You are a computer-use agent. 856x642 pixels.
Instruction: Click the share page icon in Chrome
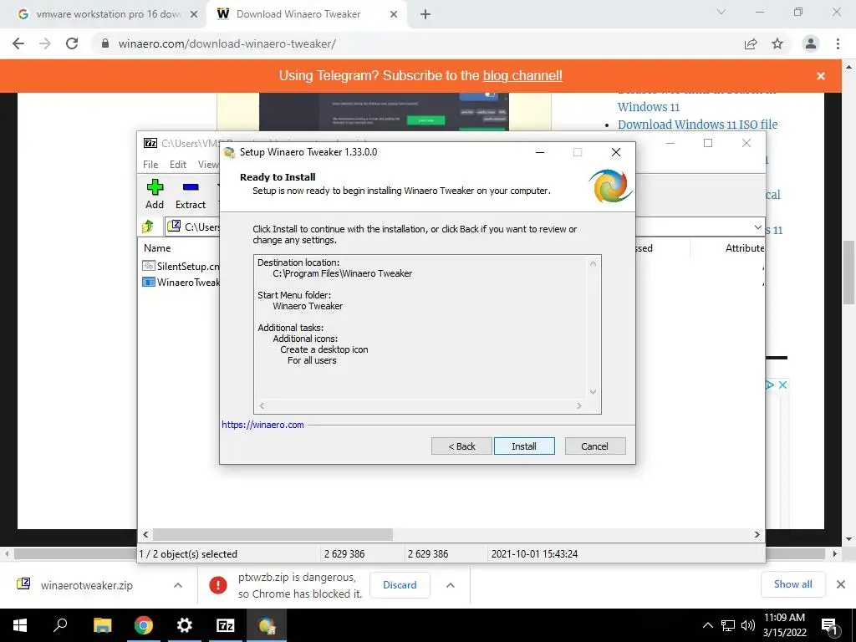[751, 43]
